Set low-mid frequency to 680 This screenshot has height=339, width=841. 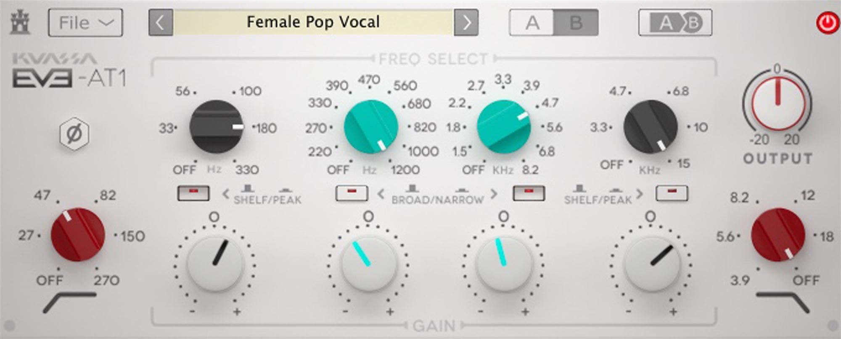(418, 104)
